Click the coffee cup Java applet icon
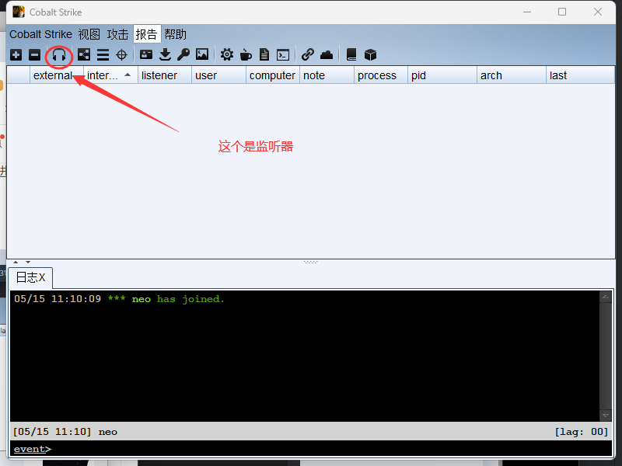Screen dimensions: 622x466 pos(246,54)
